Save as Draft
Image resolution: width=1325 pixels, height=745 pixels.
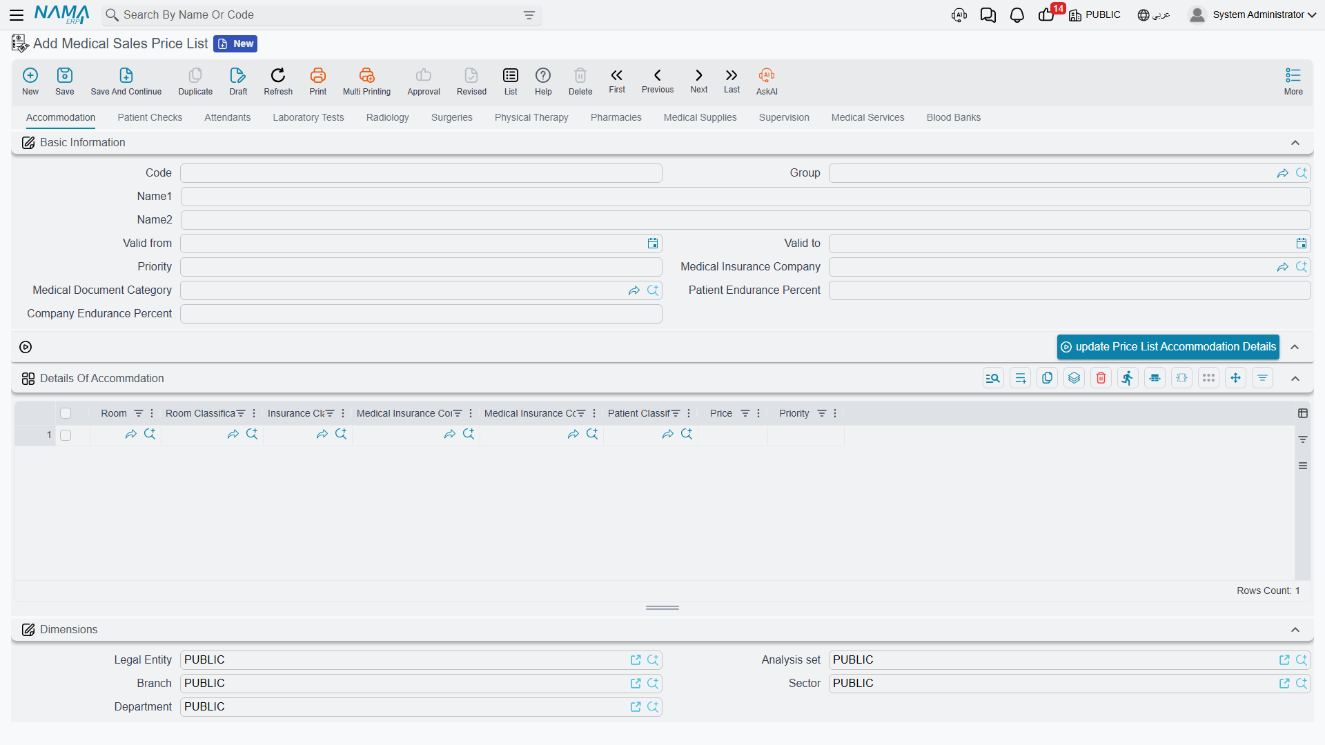click(238, 81)
